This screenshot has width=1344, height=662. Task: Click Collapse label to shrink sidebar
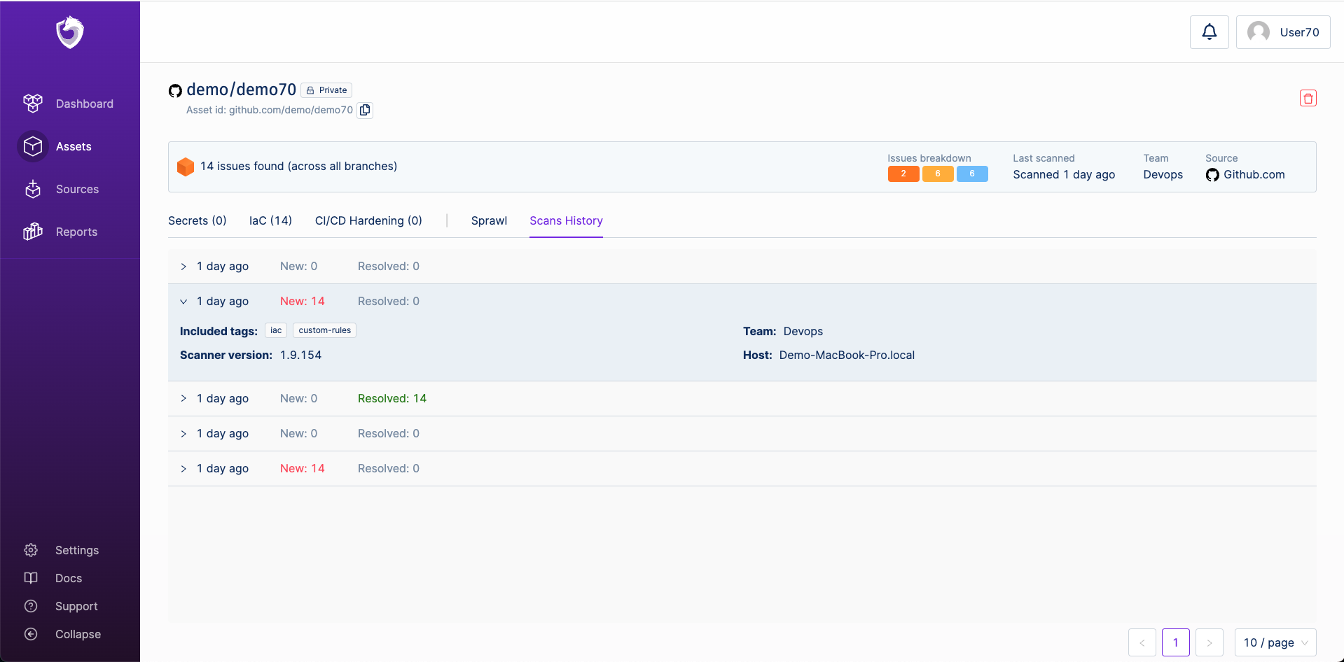coord(78,634)
